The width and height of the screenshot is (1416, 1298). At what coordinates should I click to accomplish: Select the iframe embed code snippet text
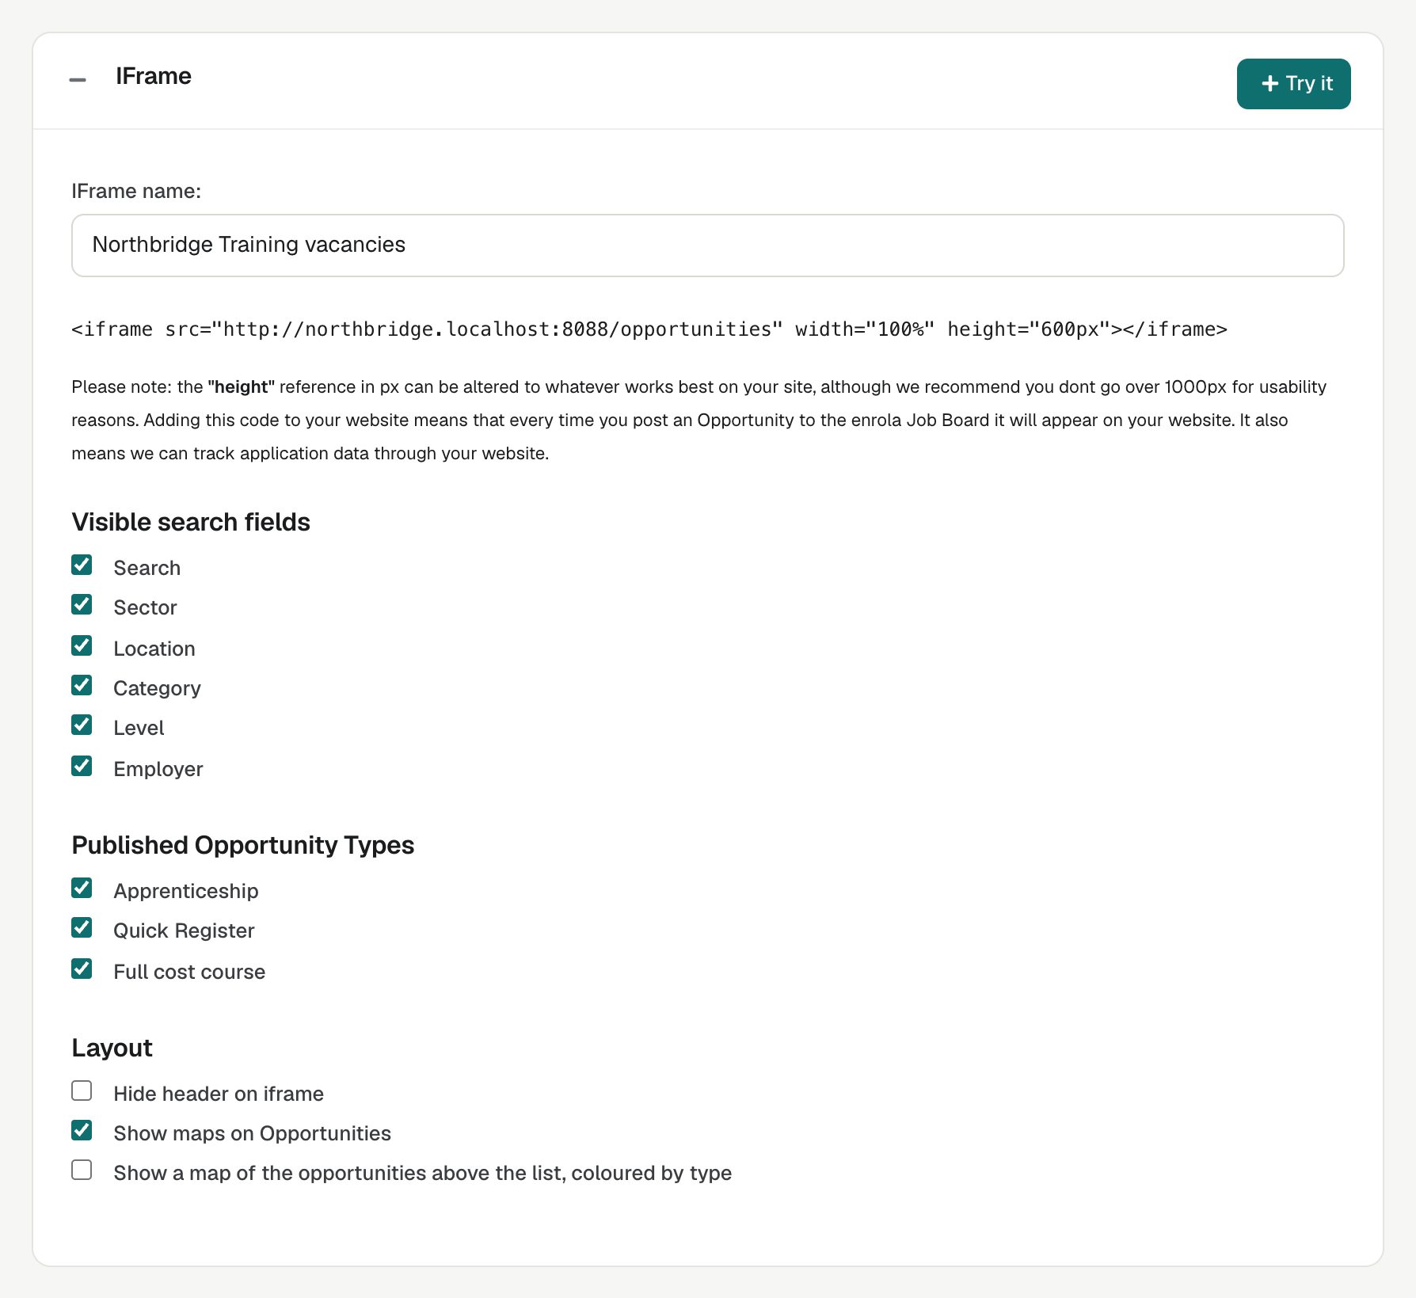[x=649, y=329]
